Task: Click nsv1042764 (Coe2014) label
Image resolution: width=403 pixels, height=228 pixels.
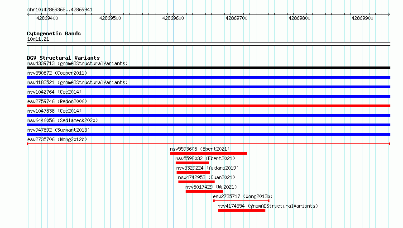Action: click(x=54, y=92)
